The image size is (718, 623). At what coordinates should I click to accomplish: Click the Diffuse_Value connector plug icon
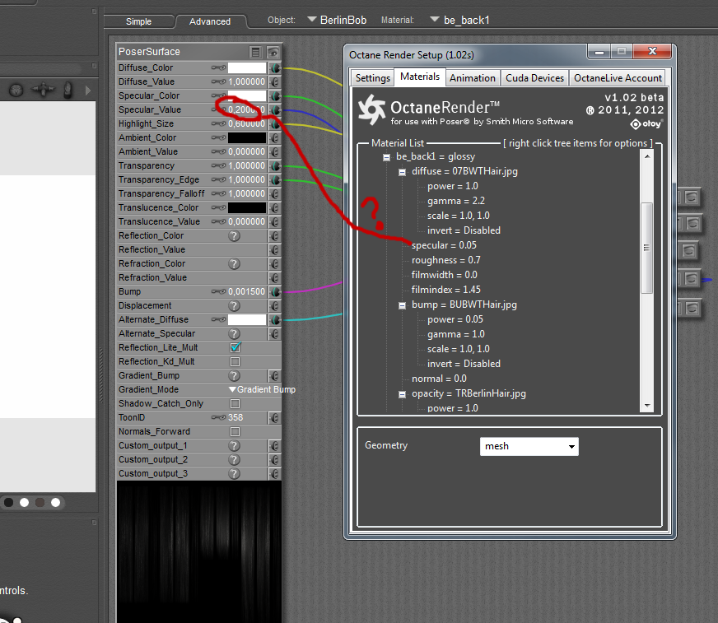(x=275, y=82)
